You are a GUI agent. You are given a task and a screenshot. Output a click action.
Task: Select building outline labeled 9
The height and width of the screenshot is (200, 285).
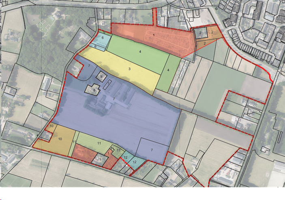pos(101,76)
